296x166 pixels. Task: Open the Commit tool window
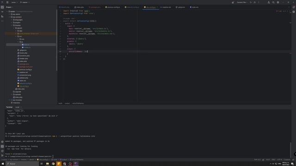[x=2, y=12]
